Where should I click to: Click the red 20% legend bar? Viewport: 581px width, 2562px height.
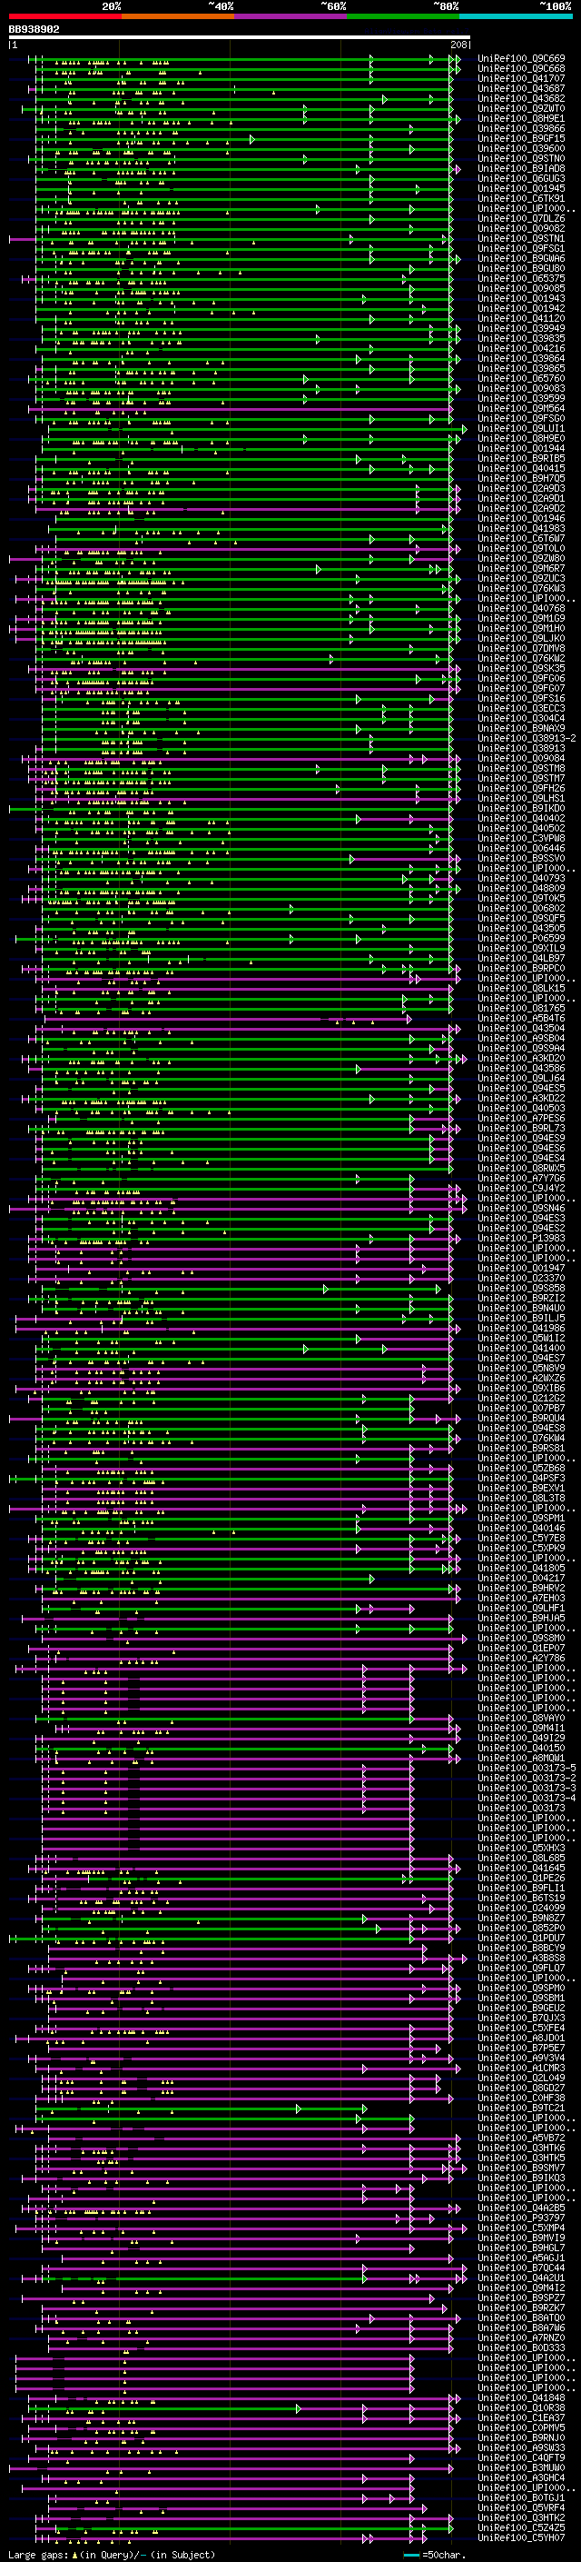point(65,15)
